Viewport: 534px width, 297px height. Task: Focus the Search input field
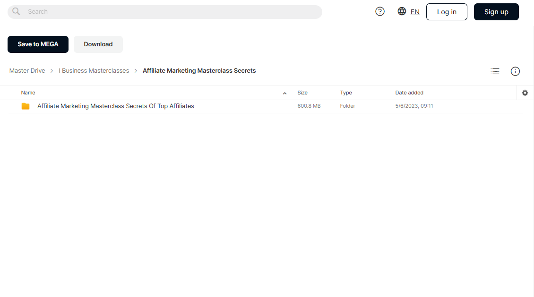165,12
